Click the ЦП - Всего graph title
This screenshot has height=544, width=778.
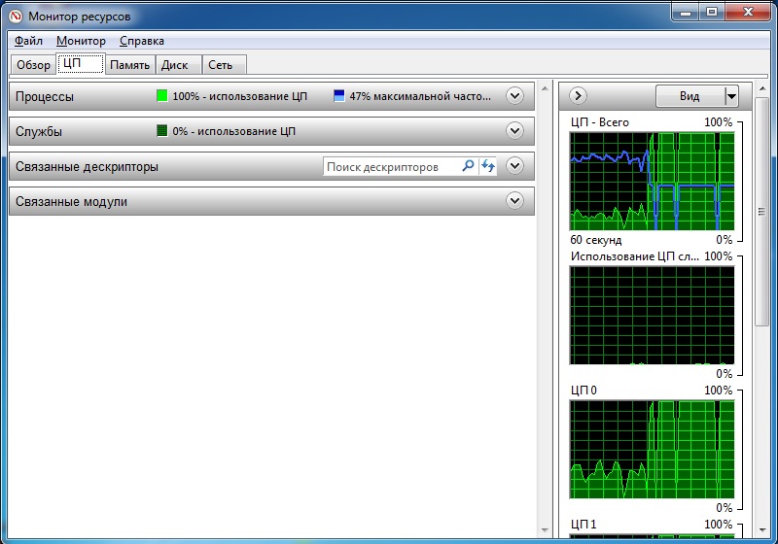[x=599, y=122]
